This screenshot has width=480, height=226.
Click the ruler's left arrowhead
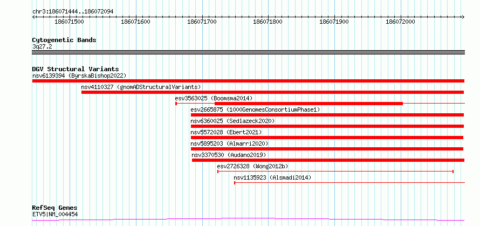pyautogui.click(x=33, y=17)
